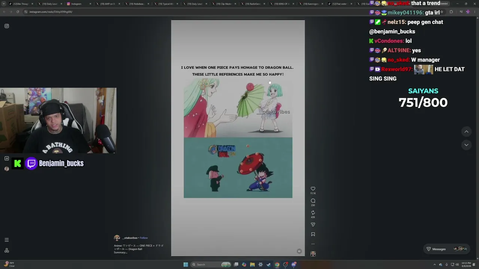This screenshot has height=269, width=479.
Task: Open the Copilot icon on the taskbar
Action: (x=244, y=265)
